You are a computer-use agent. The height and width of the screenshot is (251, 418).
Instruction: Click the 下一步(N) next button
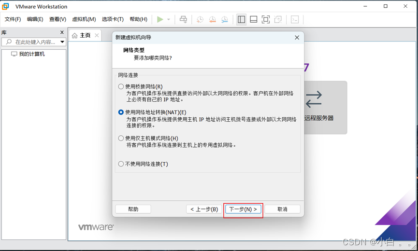(x=243, y=209)
